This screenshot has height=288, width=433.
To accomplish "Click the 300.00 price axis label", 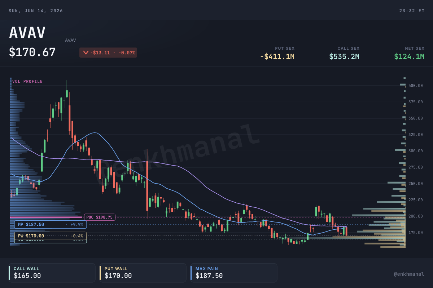I will click(416, 151).
